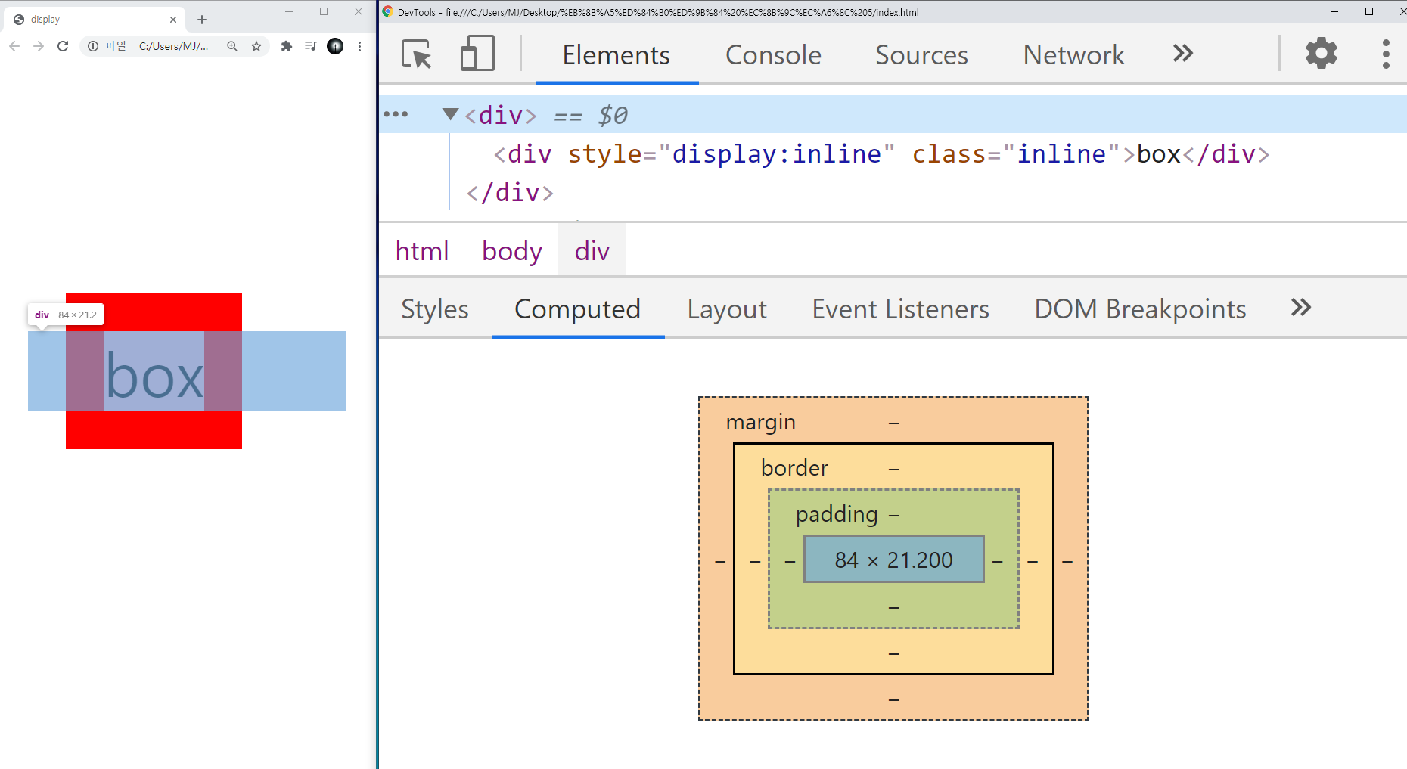Select the Computed sidebar tab
The width and height of the screenshot is (1407, 769).
pyautogui.click(x=578, y=309)
